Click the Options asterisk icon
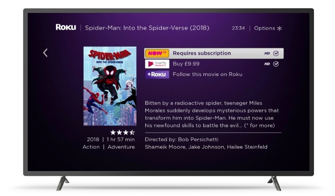 tap(280, 29)
